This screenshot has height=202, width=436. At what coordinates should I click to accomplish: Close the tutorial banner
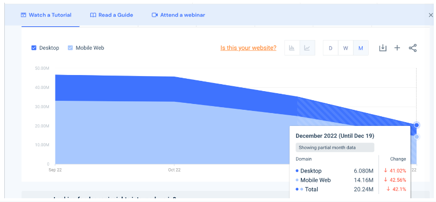[x=431, y=15]
